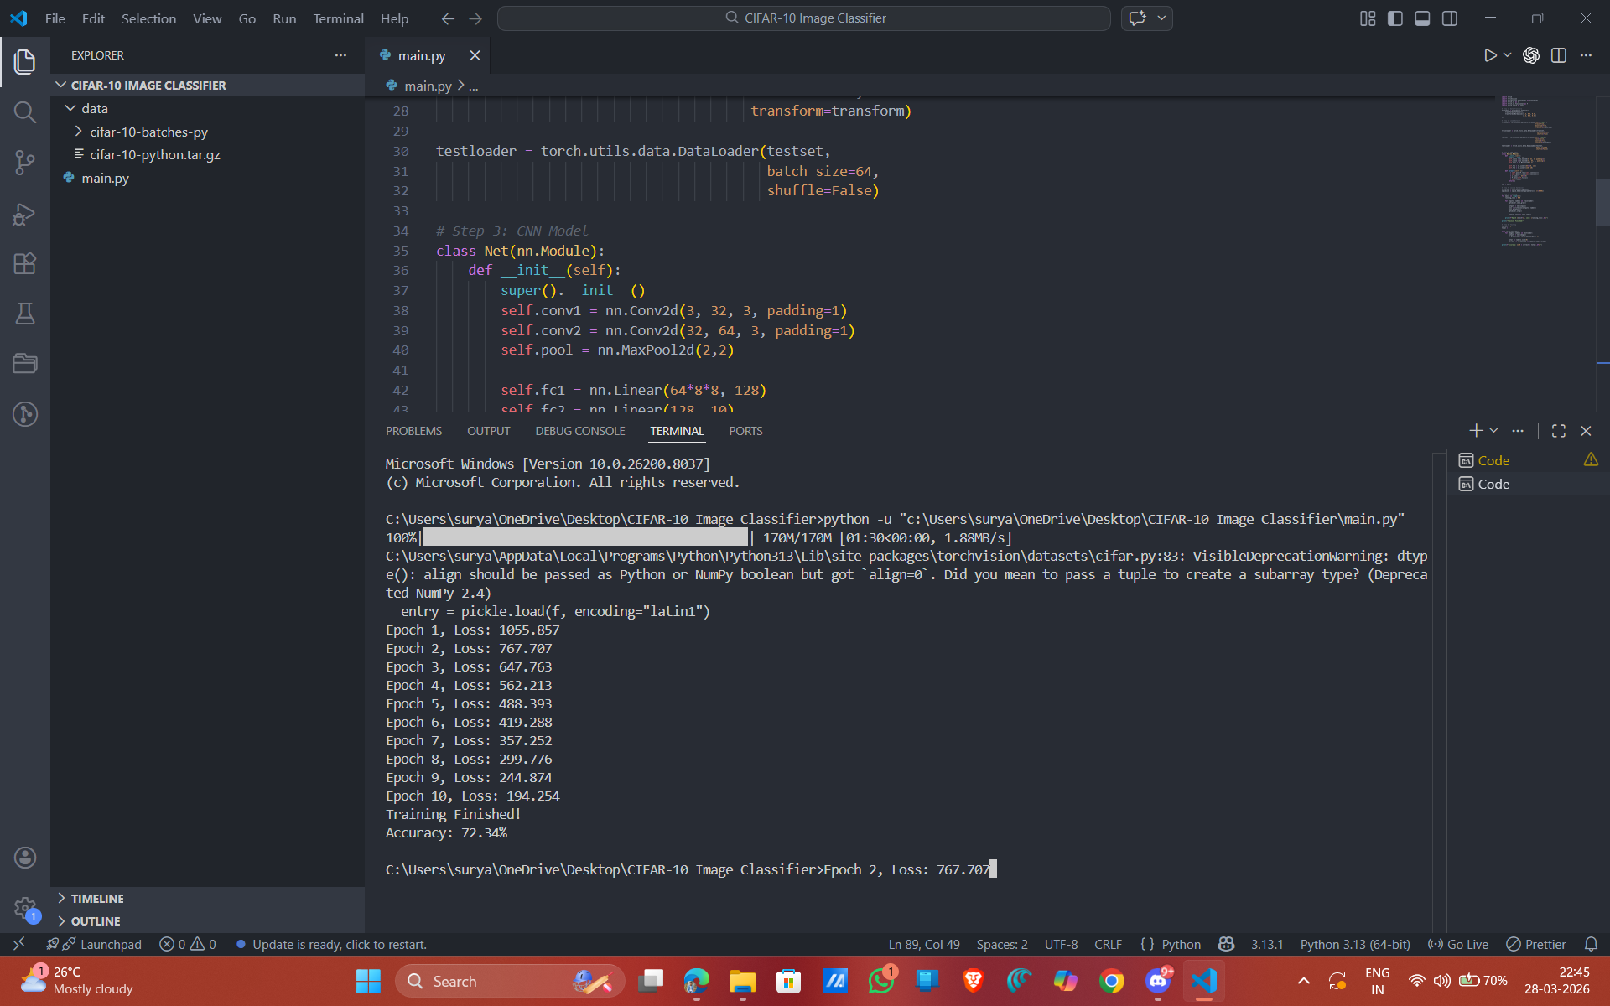Switch to the PROBLEMS tab
1610x1006 pixels.
[x=413, y=431]
